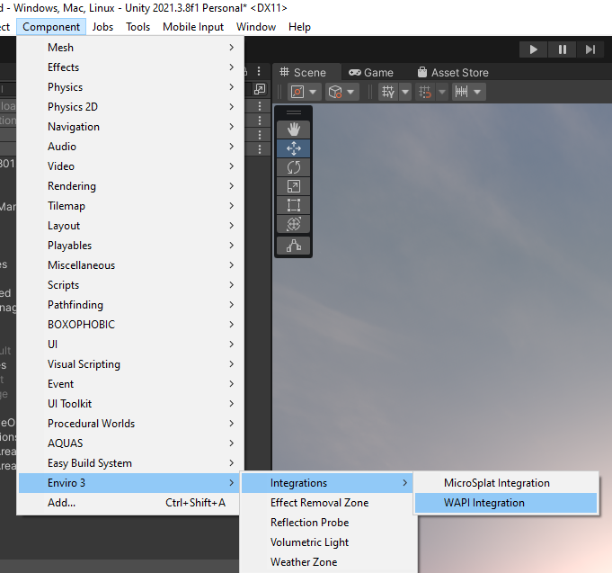Expand the Tilemap submenu

(x=130, y=206)
